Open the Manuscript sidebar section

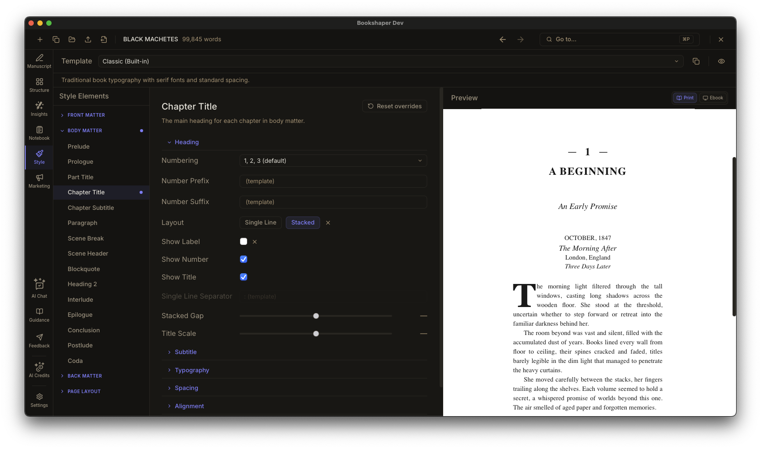[39, 61]
